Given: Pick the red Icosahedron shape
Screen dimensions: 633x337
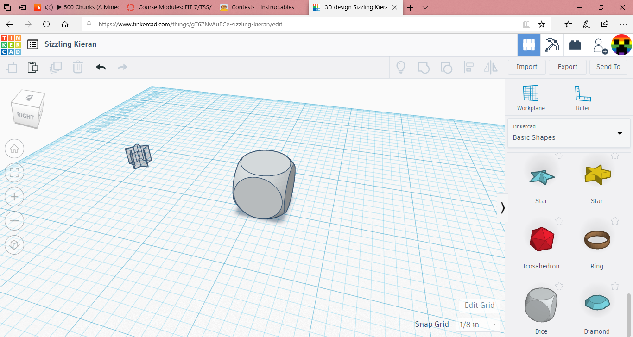Looking at the screenshot, I should 541,239.
